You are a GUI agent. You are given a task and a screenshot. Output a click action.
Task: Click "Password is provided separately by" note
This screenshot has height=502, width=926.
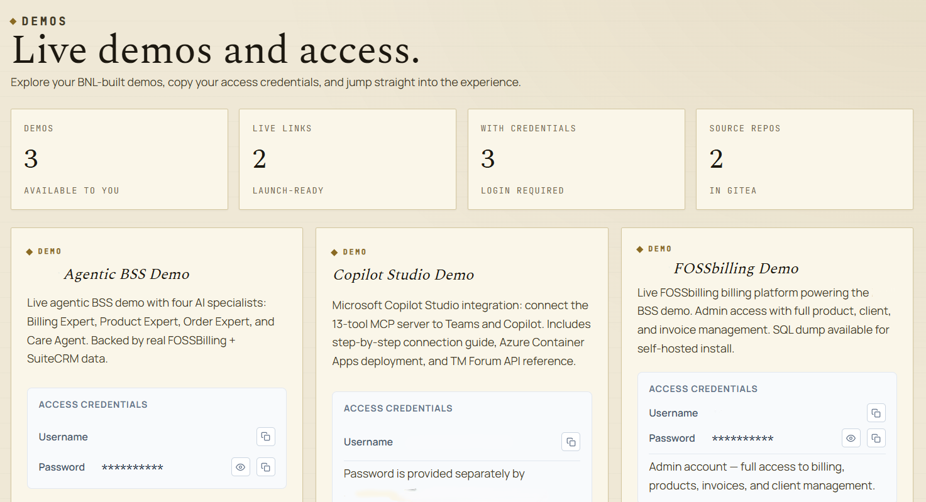pyautogui.click(x=434, y=474)
